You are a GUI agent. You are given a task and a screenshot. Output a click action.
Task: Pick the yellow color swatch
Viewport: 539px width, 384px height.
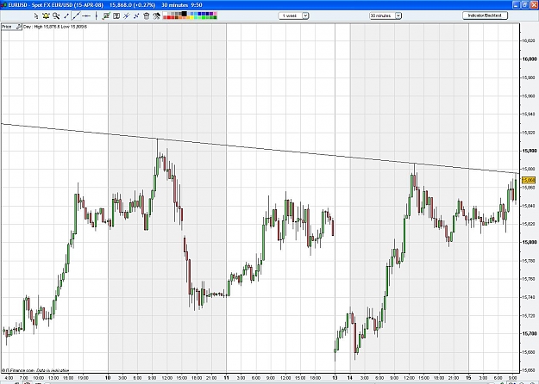(191, 17)
